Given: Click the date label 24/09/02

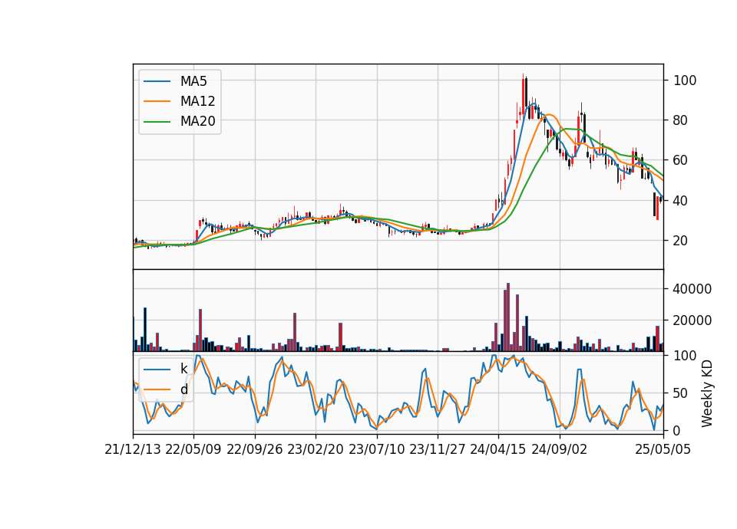Looking at the screenshot, I should click(560, 449).
